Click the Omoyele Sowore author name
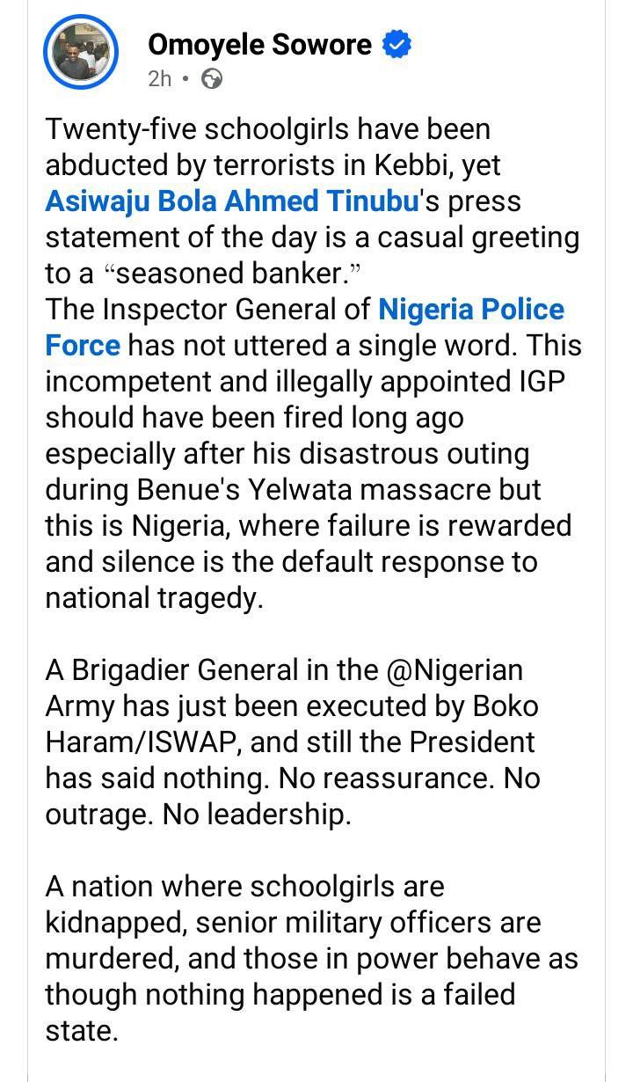 tap(259, 44)
